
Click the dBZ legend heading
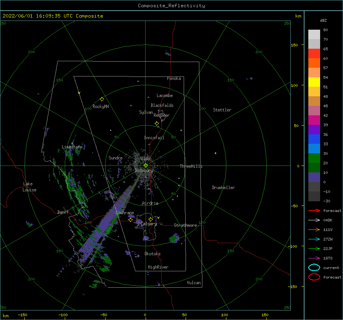(x=323, y=20)
